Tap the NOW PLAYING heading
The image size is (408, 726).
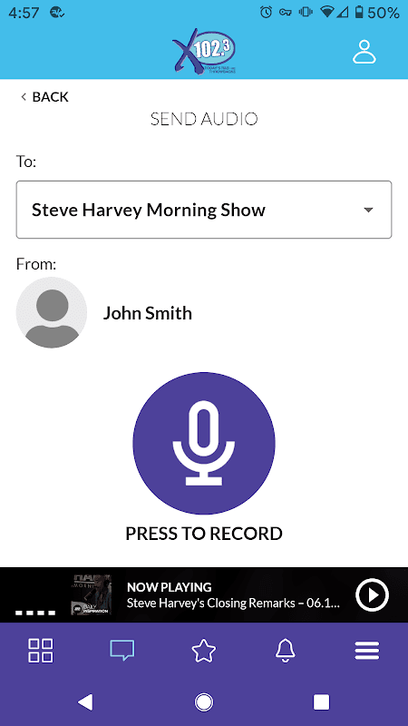tap(169, 587)
